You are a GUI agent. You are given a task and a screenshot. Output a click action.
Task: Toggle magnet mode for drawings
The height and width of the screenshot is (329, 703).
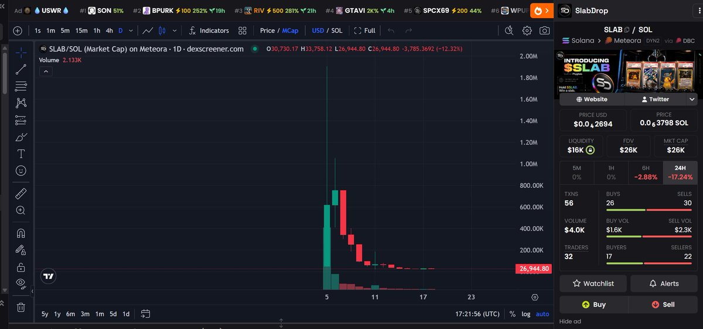[x=21, y=233]
